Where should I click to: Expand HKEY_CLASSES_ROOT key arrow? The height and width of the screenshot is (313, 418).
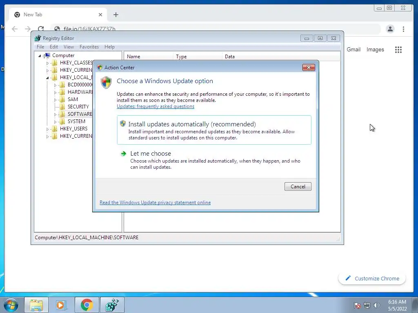point(47,63)
